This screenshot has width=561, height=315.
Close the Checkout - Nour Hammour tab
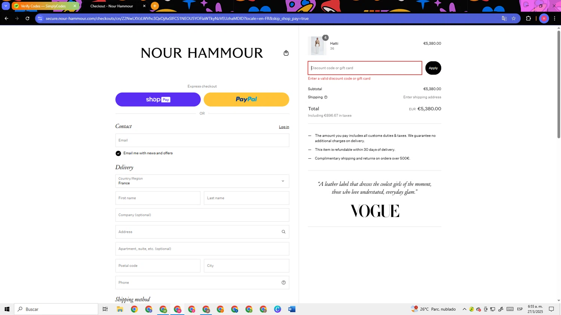144,6
